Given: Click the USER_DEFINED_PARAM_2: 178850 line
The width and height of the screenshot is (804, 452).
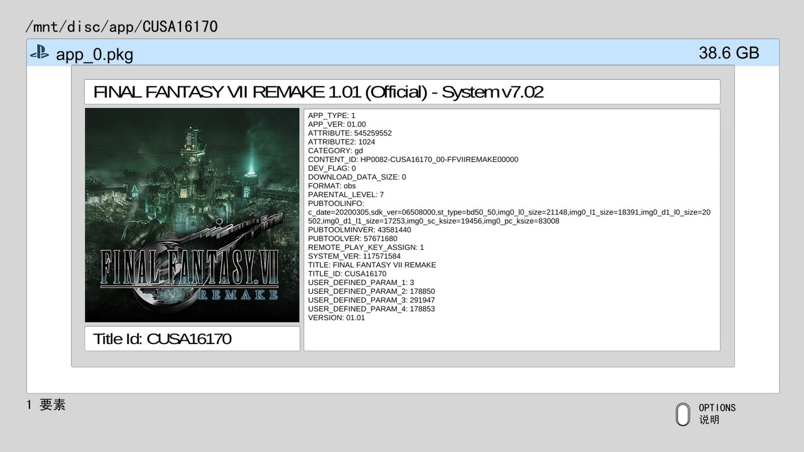Looking at the screenshot, I should (371, 291).
